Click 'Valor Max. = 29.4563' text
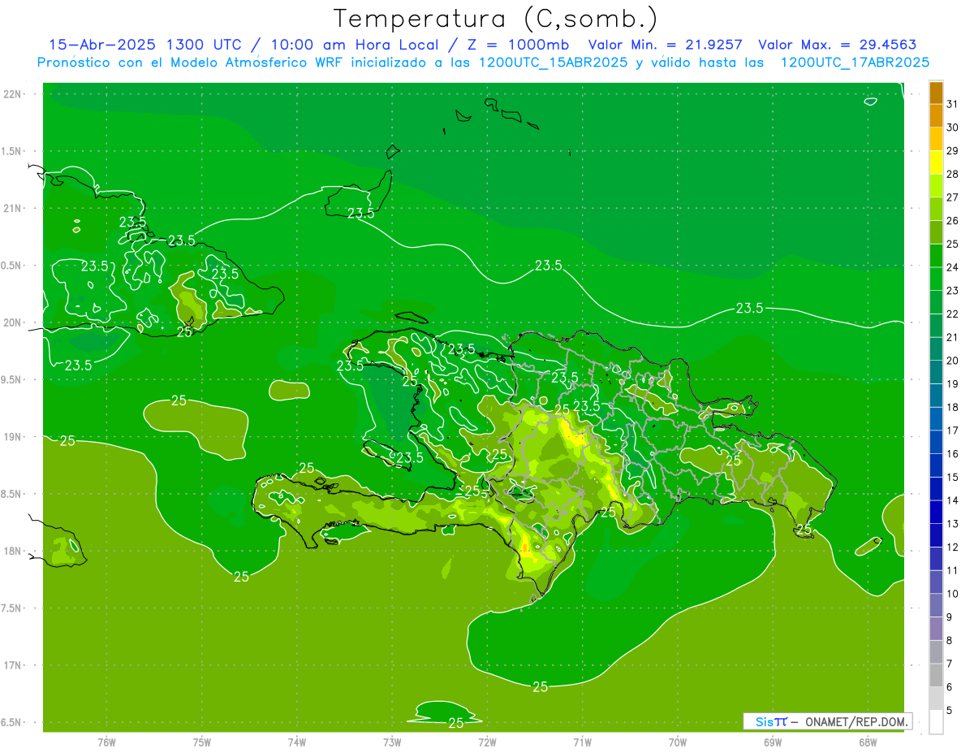 tap(838, 45)
